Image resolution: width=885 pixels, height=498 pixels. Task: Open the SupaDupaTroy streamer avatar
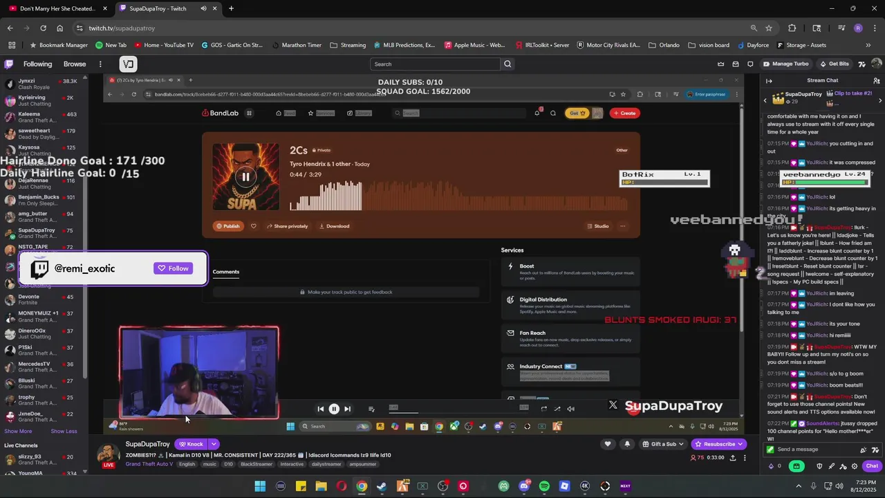point(108,455)
